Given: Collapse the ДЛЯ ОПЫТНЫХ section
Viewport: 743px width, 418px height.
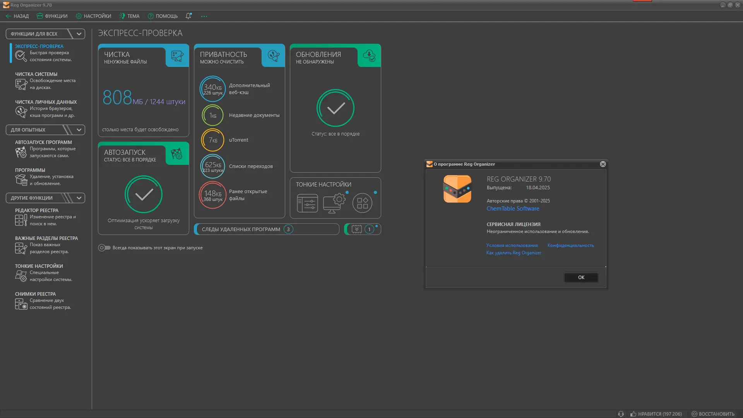Looking at the screenshot, I should click(x=79, y=130).
